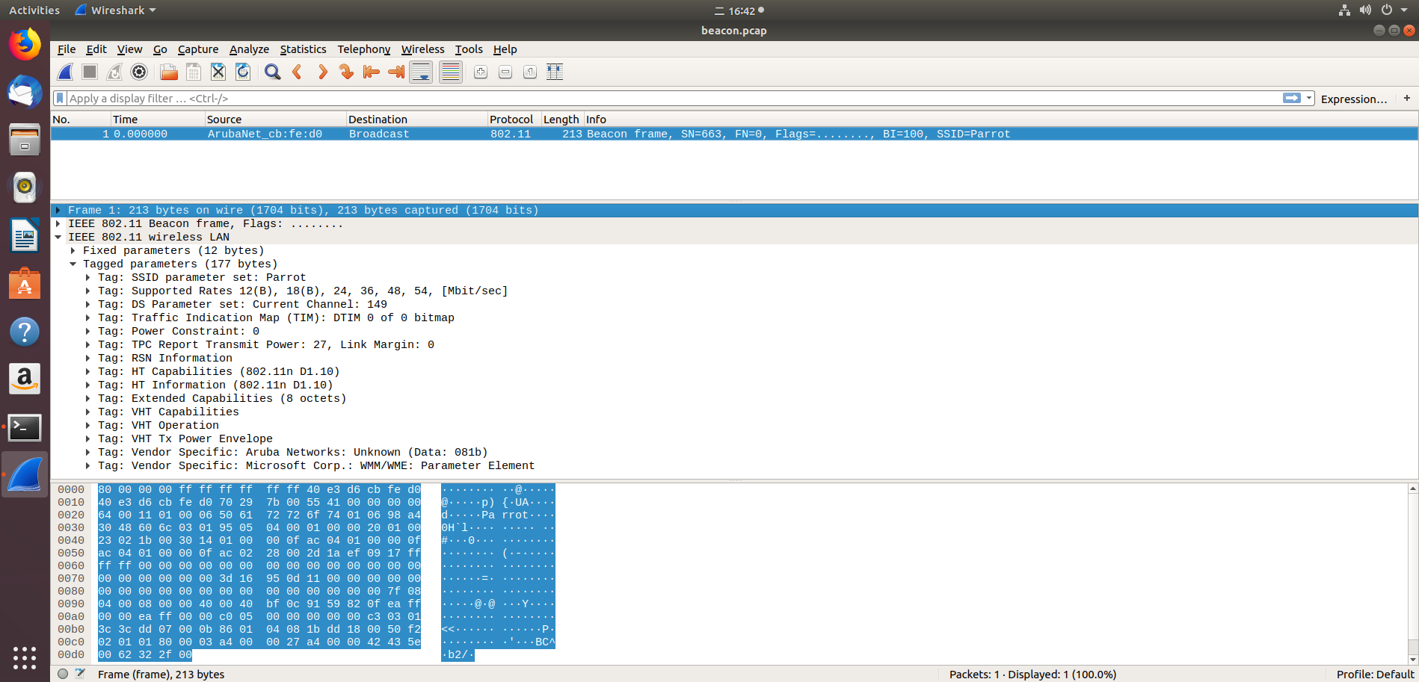Click the display filter bookmark icon

pos(60,98)
